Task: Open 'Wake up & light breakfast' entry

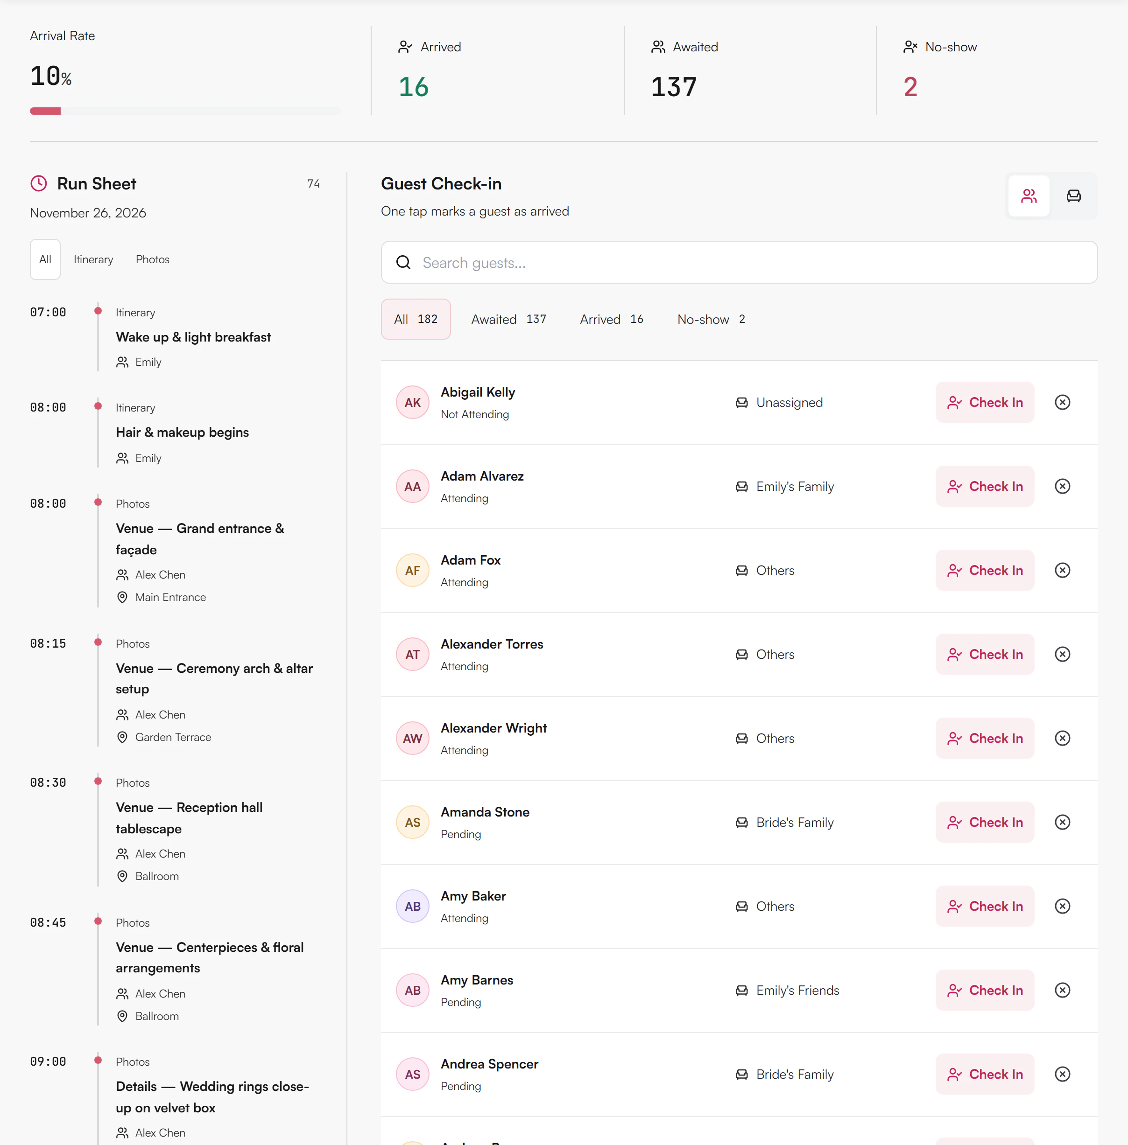Action: [193, 337]
